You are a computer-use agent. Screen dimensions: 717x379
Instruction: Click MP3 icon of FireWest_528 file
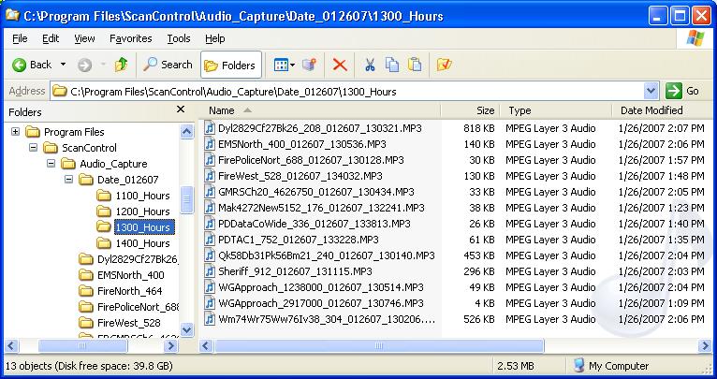click(x=210, y=176)
